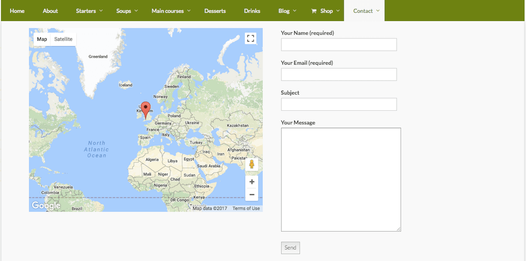
Task: Expand the Soups dropdown arrow
Action: point(136,11)
